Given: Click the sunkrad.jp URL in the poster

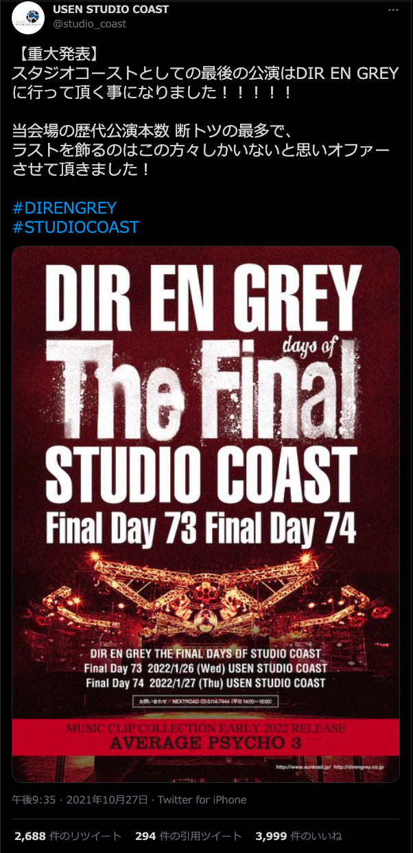Looking at the screenshot, I should (x=305, y=766).
